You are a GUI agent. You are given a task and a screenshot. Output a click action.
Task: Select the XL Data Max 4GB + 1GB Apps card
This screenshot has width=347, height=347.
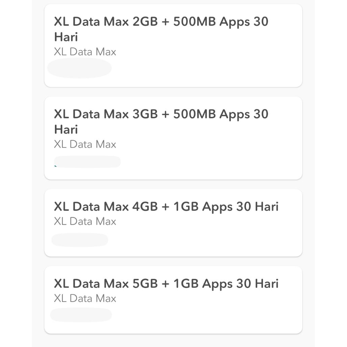[173, 222]
